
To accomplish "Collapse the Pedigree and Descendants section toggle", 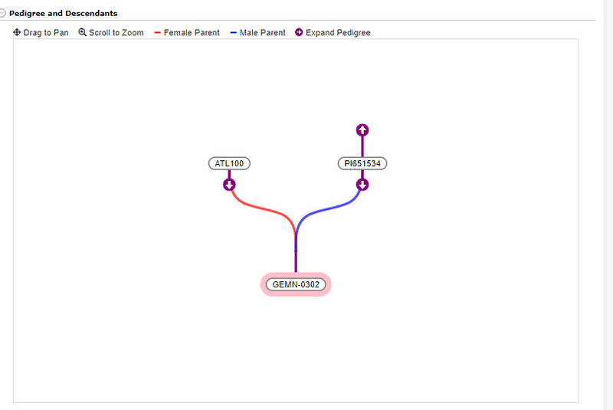I will tap(2, 14).
